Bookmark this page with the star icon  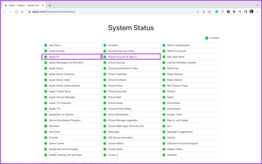(209, 12)
